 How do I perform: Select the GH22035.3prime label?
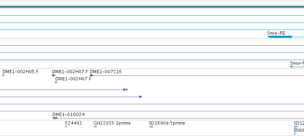112,123
